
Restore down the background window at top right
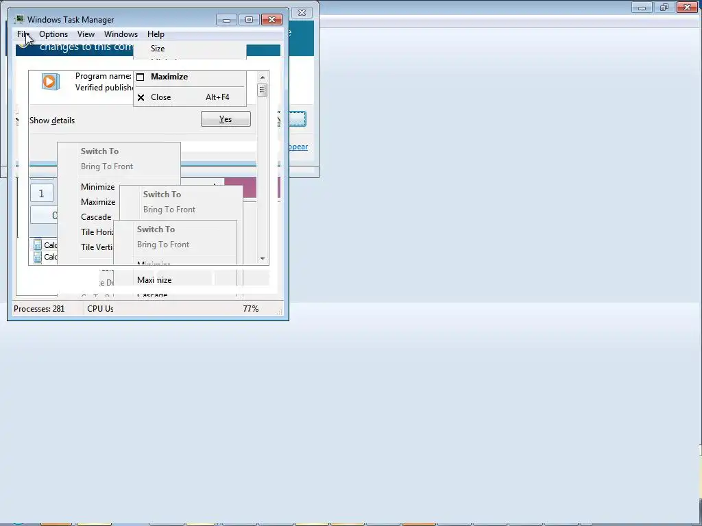click(664, 7)
